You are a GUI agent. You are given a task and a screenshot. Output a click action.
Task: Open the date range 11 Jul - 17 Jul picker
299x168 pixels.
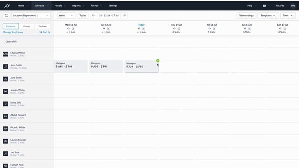pyautogui.click(x=109, y=15)
